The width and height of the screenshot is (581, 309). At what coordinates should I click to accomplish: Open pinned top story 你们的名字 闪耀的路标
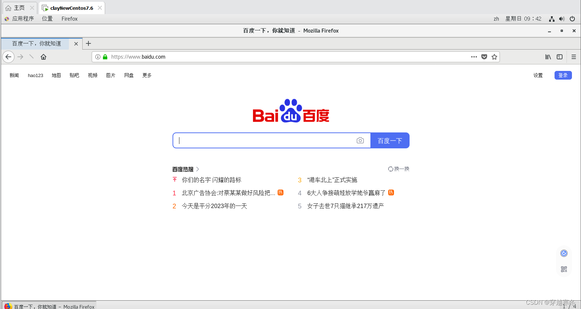point(212,180)
